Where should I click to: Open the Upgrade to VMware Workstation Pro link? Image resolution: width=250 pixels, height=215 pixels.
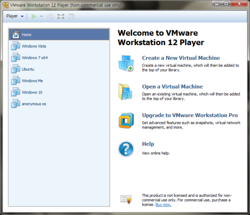pyautogui.click(x=190, y=115)
